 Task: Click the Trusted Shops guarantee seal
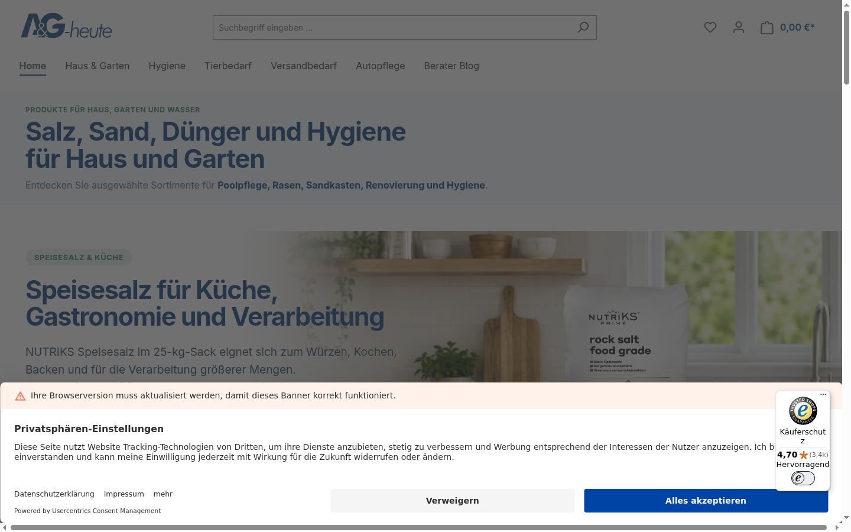[803, 411]
